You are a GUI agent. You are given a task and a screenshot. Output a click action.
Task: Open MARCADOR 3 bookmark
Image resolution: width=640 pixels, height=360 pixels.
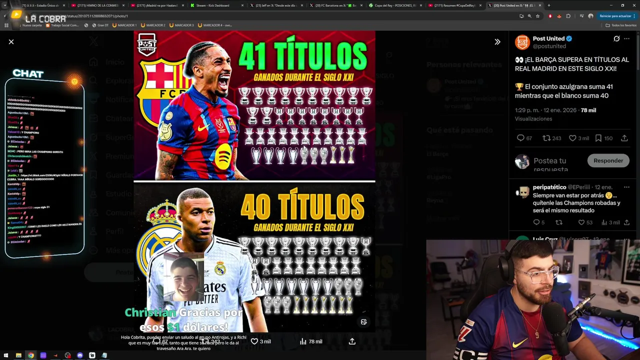(x=181, y=25)
